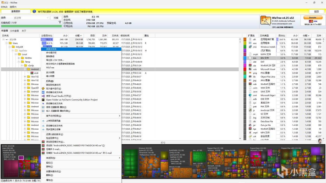Viewport: 326px width, 183px height.
Task: Select the 树查看 tab
Action: [5, 31]
